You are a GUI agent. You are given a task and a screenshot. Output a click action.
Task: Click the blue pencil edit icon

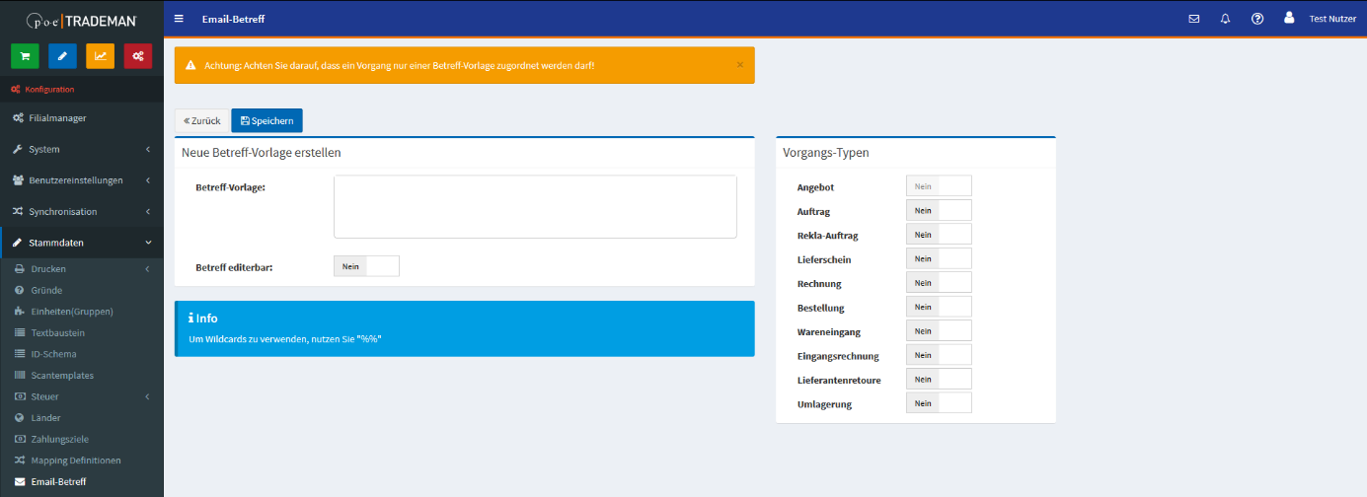click(62, 56)
